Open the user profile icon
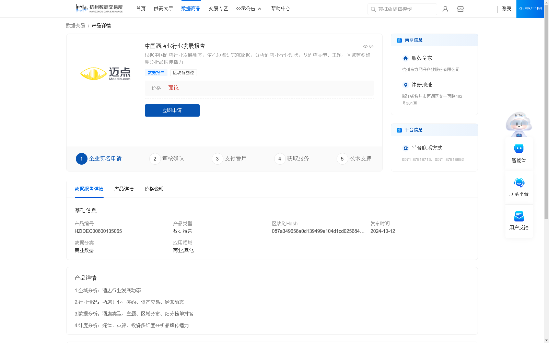The width and height of the screenshot is (549, 343). [445, 9]
